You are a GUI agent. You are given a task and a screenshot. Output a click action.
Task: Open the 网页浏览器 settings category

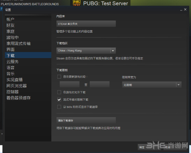pos(28,86)
